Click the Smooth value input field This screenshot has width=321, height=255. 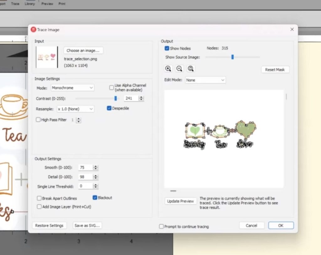(86, 167)
